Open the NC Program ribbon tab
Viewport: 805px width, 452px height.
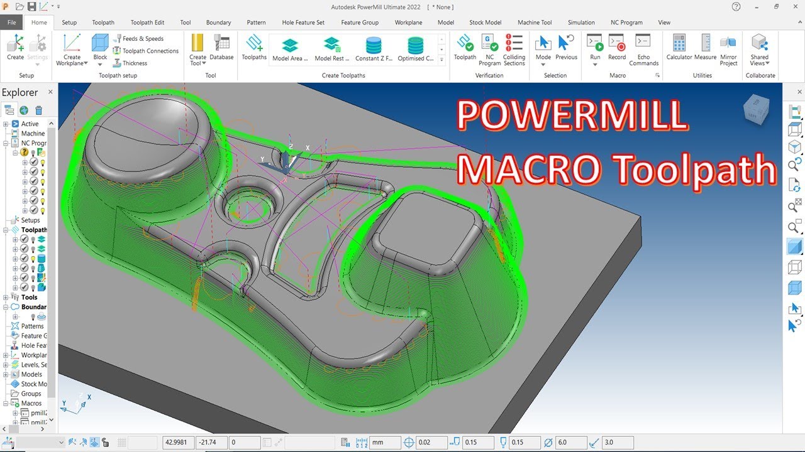626,23
